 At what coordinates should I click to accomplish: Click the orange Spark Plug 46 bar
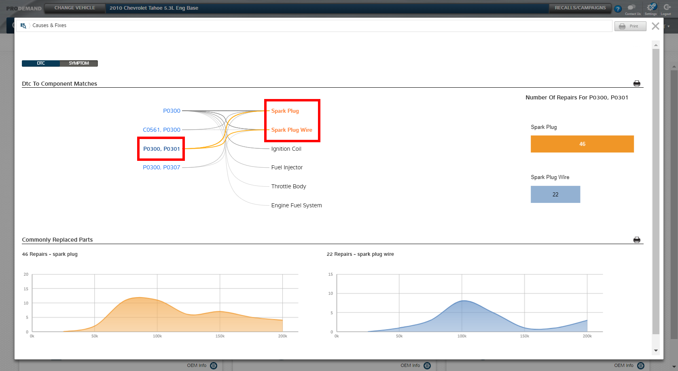point(582,144)
